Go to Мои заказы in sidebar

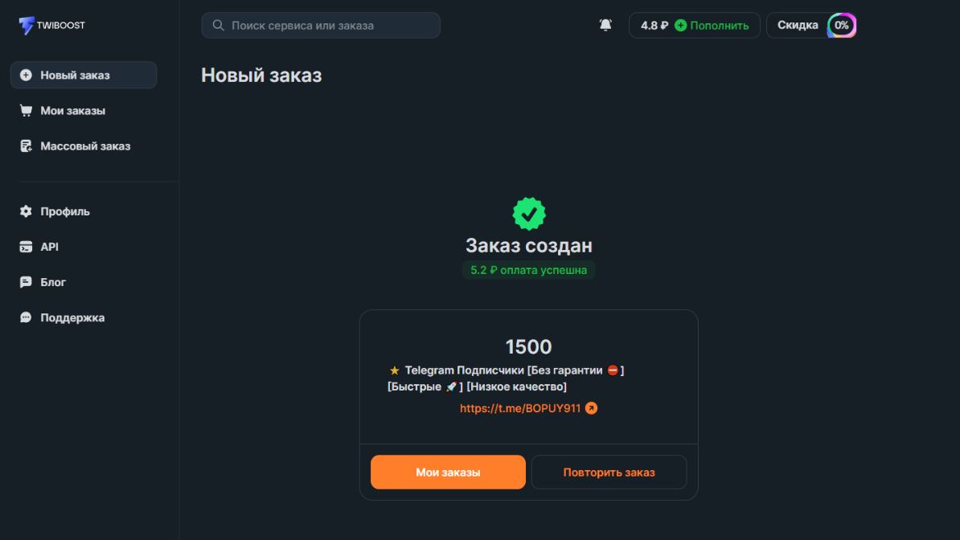click(x=72, y=111)
